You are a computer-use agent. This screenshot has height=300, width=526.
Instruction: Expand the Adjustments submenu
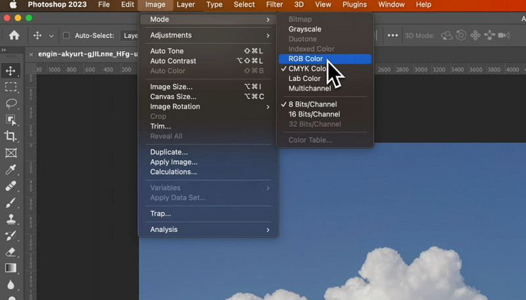point(208,35)
